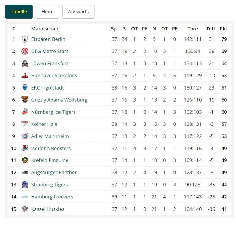This screenshot has height=230, width=236.
Task: Click the Adler Mannheim team logo
Action: [25, 136]
